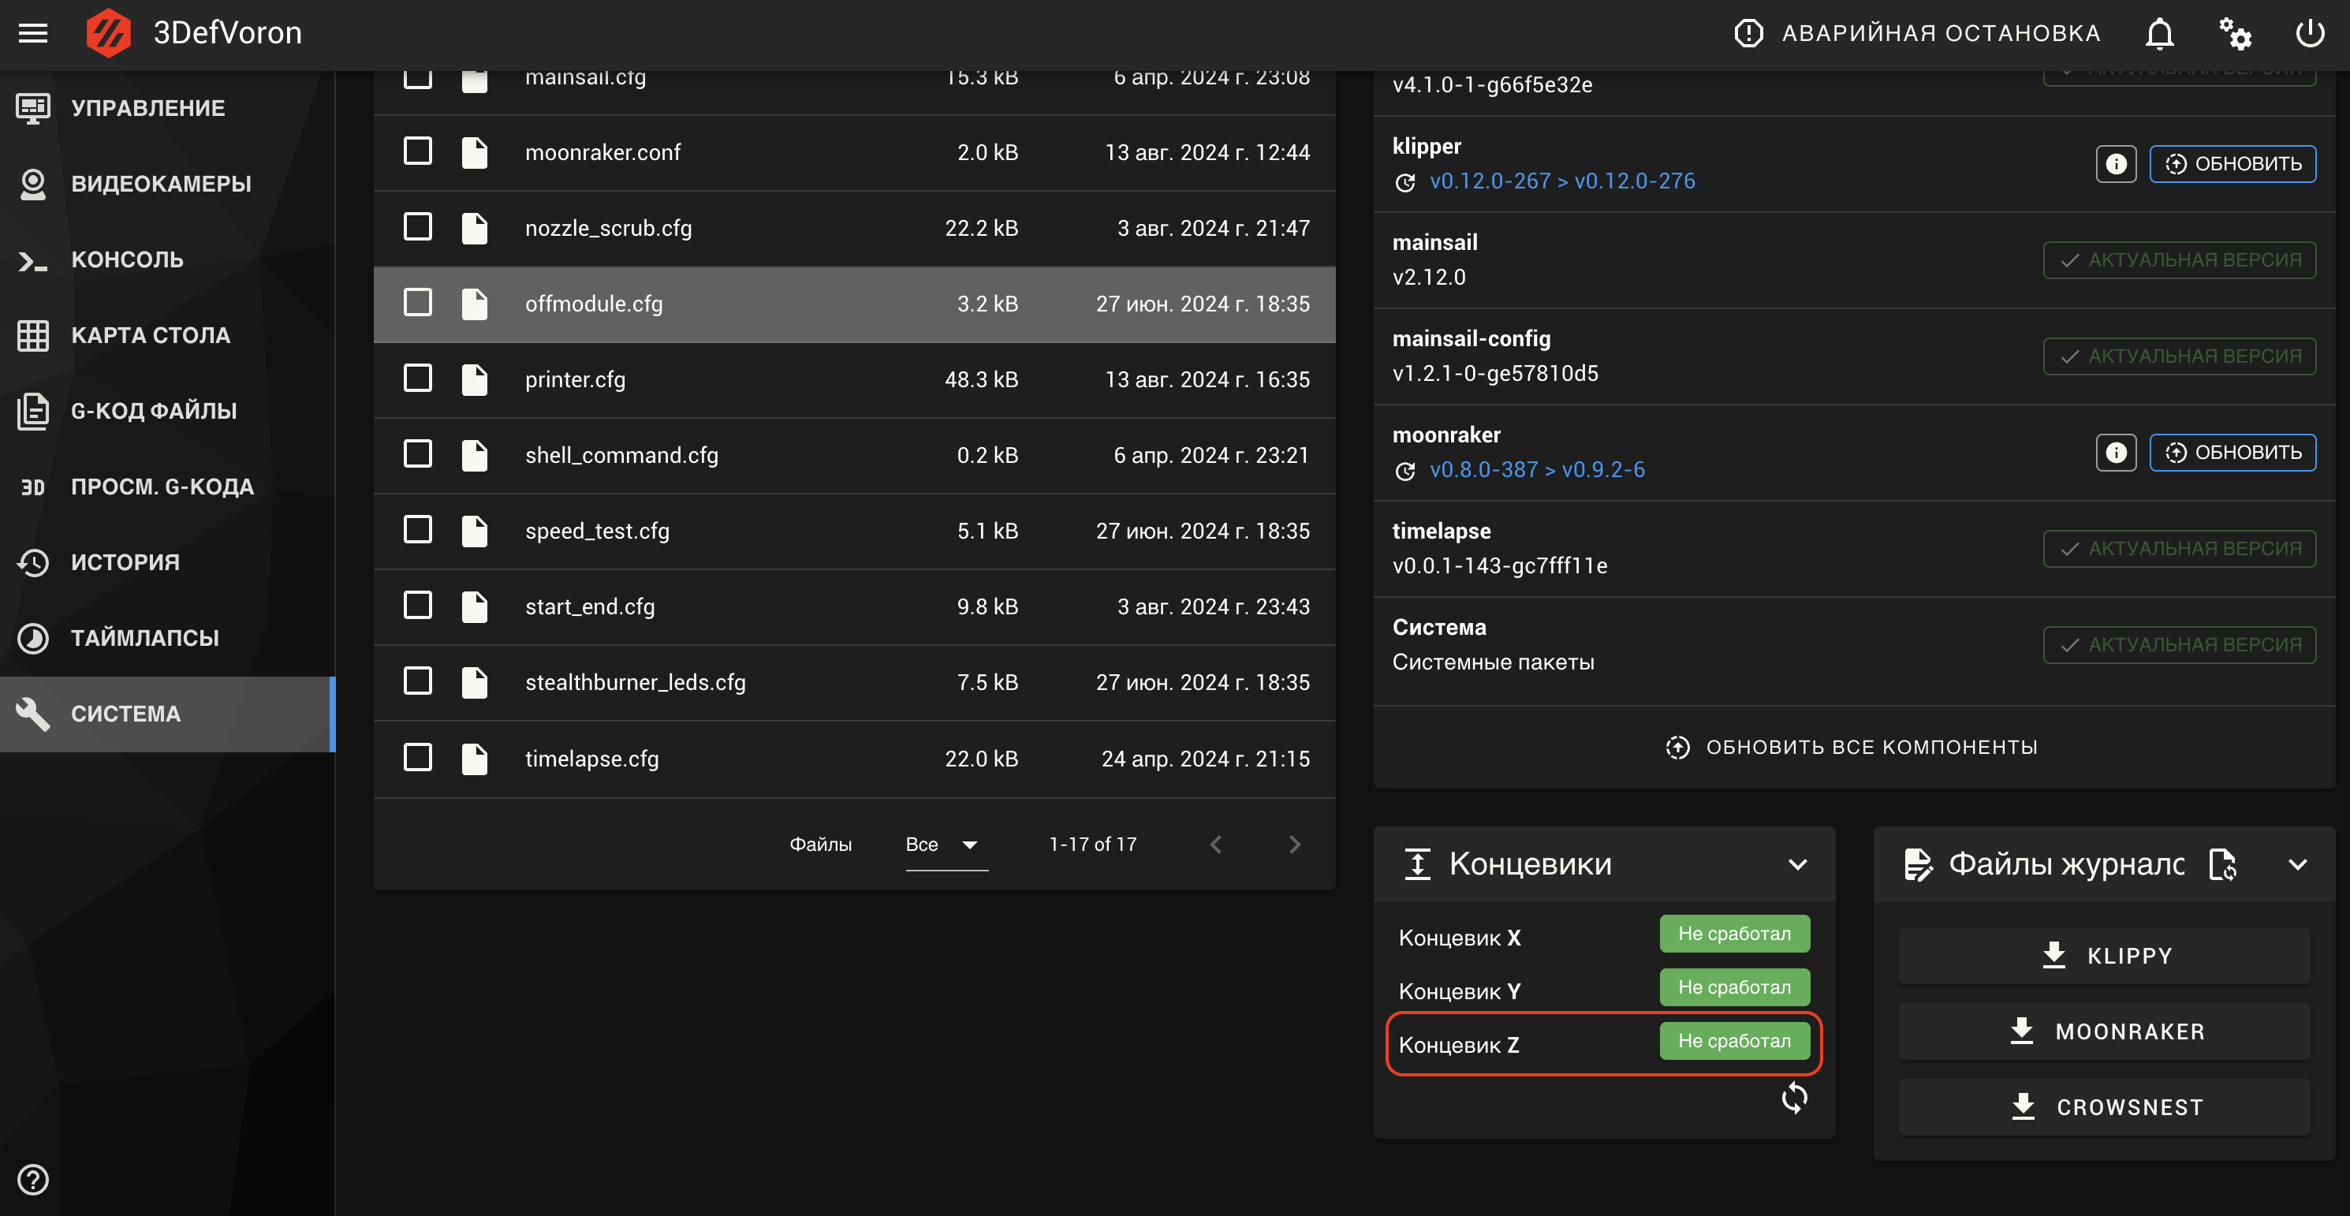The width and height of the screenshot is (2350, 1216).
Task: Tick the offmodule.cfg checkbox
Action: pyautogui.click(x=418, y=303)
